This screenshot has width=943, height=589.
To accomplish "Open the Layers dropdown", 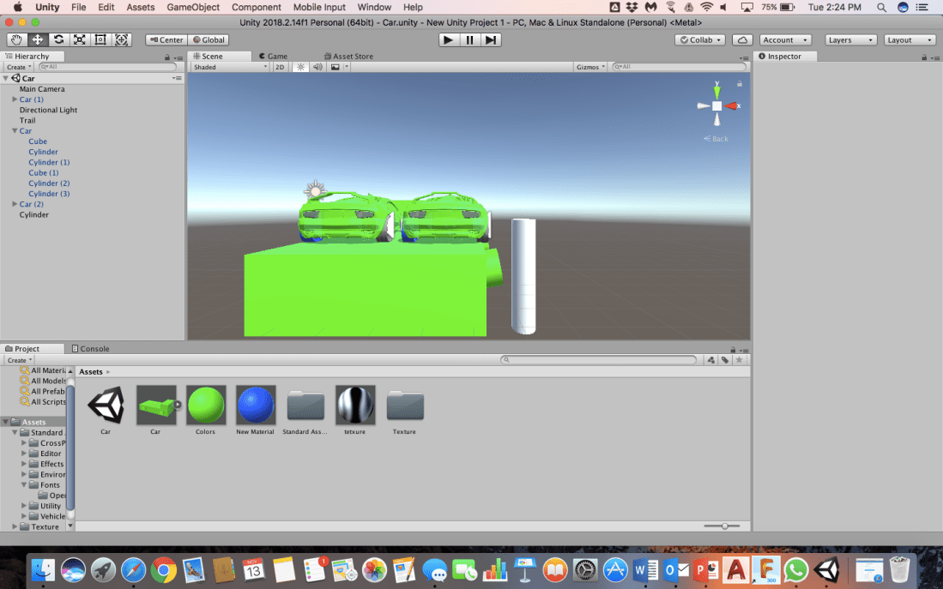I will tap(850, 39).
